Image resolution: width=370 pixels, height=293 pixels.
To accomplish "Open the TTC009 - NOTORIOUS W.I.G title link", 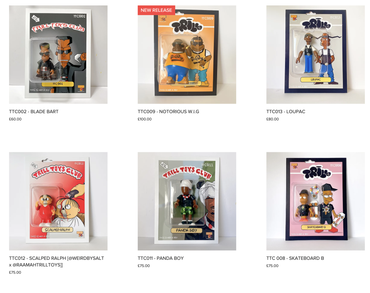I will click(x=168, y=111).
